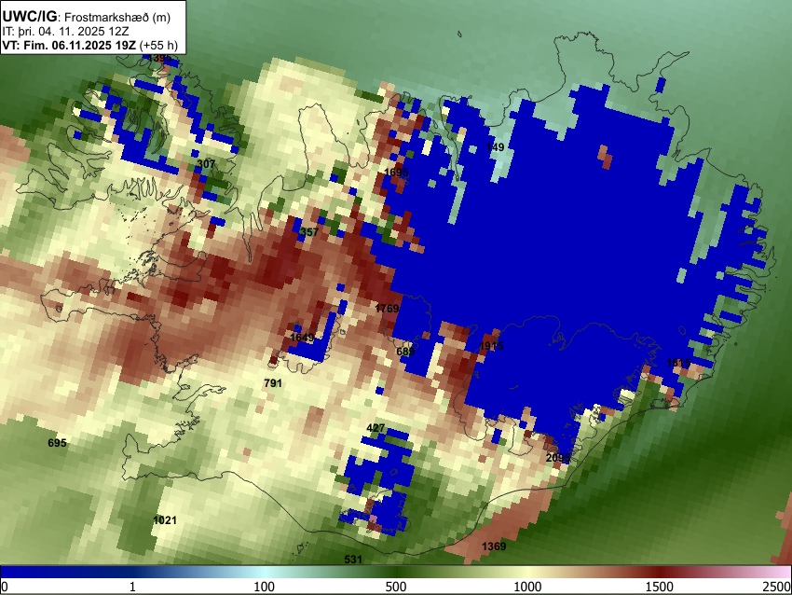
Task: Click the map value label 689
Action: [x=405, y=351]
